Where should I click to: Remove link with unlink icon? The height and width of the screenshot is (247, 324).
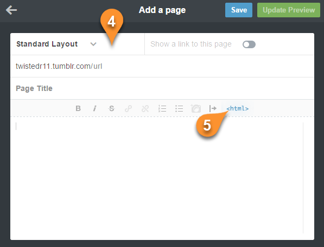pyautogui.click(x=145, y=108)
